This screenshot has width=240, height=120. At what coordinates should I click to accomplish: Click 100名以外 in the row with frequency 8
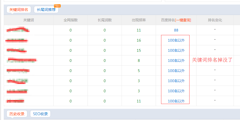click(x=176, y=61)
